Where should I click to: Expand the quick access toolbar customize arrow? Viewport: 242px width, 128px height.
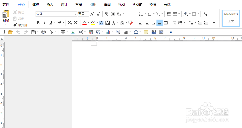[171, 32]
